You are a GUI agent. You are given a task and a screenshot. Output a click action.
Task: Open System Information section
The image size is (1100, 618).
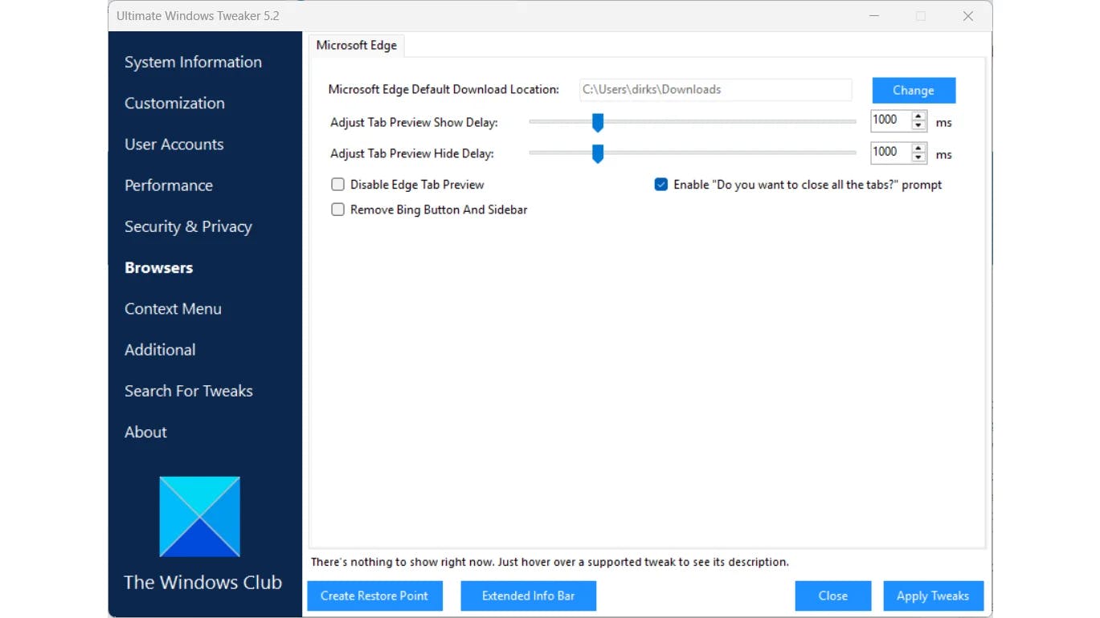(193, 62)
